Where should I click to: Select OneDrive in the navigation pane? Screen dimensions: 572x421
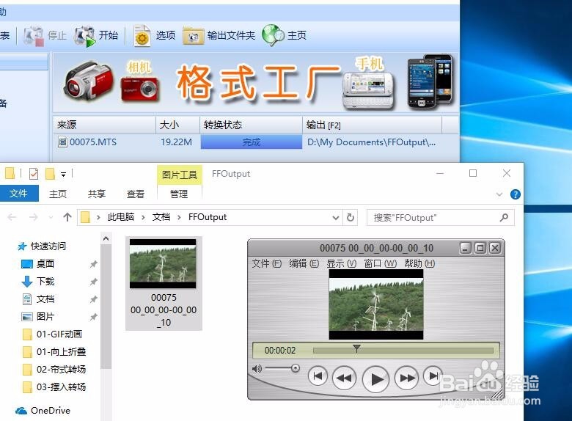50,411
